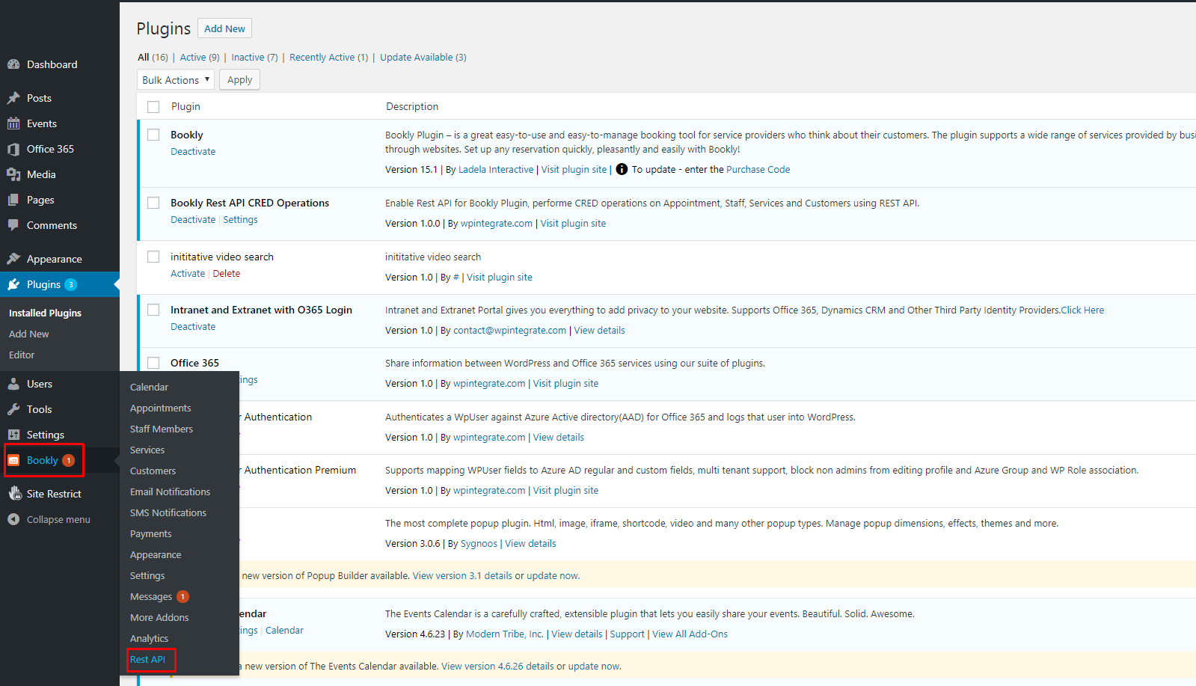Open Rest API in the Bookly submenu
This screenshot has width=1196, height=686.
(147, 659)
